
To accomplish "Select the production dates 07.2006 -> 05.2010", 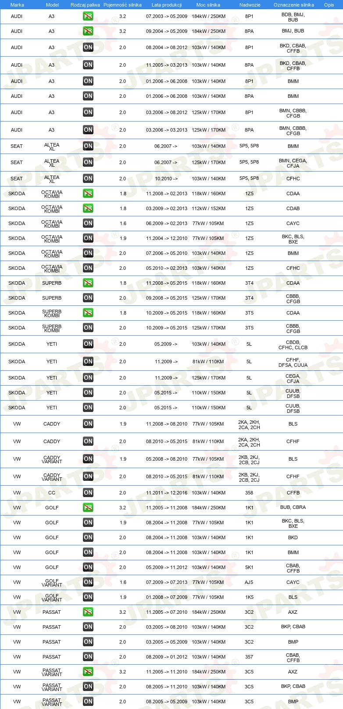I will point(167,253).
